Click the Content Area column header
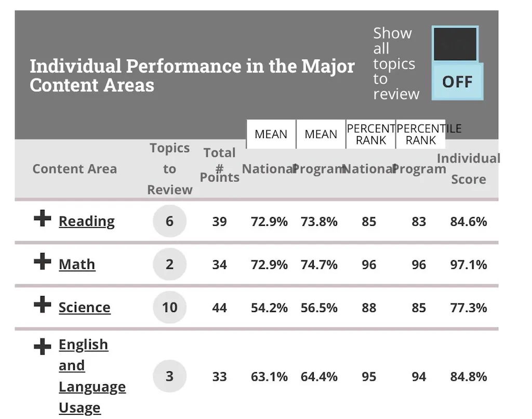The height and width of the screenshot is (419, 532). click(x=74, y=169)
